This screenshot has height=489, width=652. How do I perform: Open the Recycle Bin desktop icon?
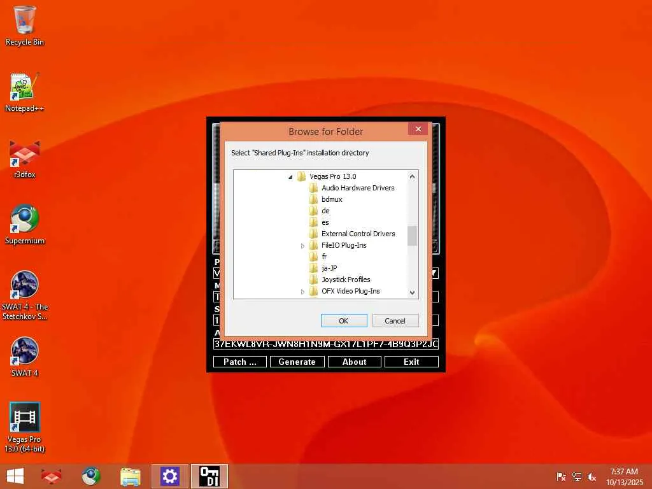[25, 25]
